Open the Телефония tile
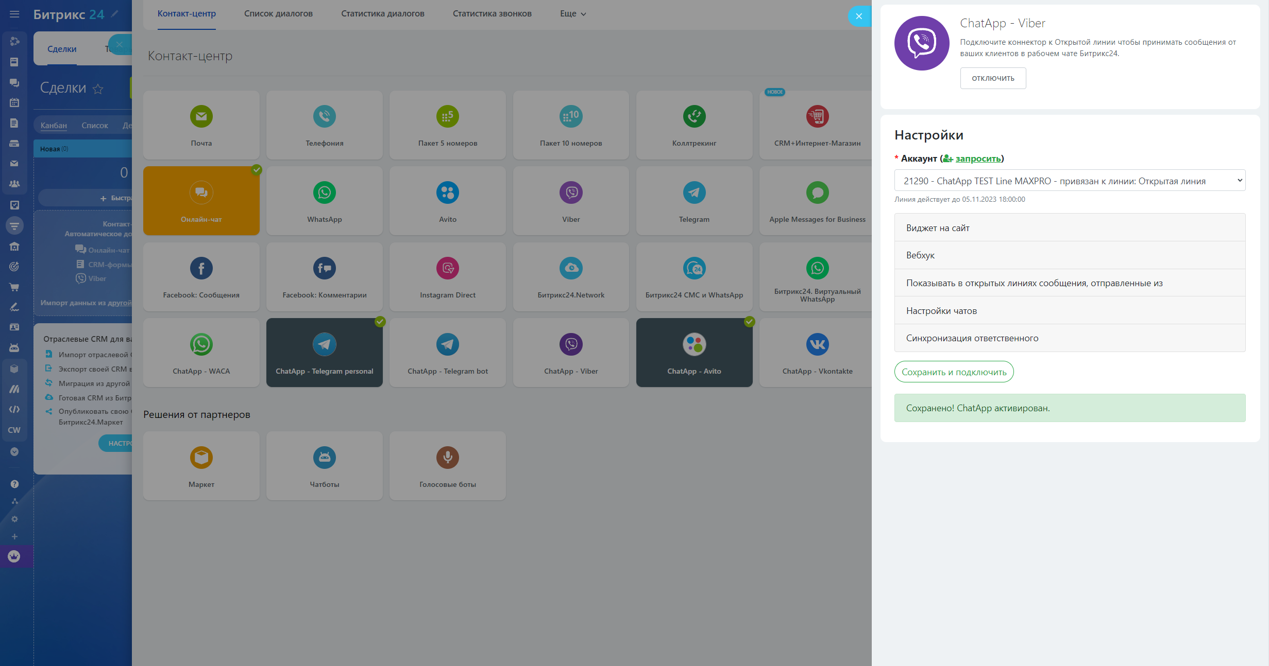1269x666 pixels. point(324,125)
